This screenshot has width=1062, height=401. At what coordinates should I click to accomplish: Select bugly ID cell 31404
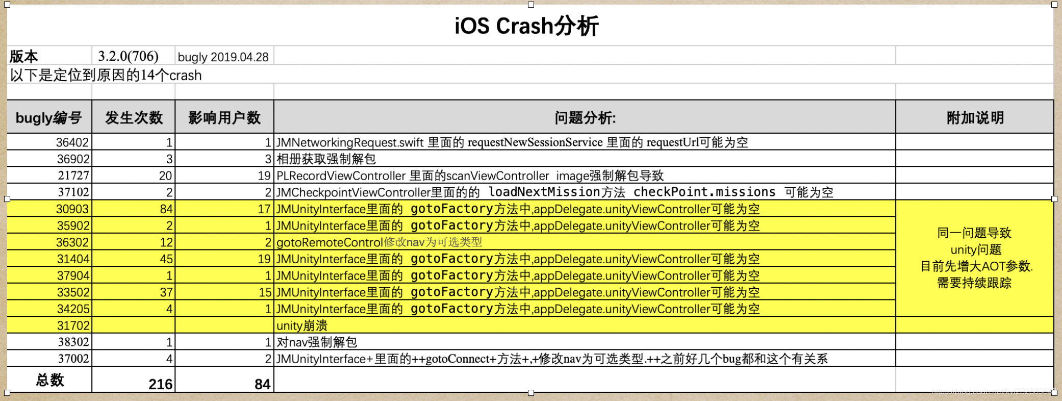click(x=49, y=259)
